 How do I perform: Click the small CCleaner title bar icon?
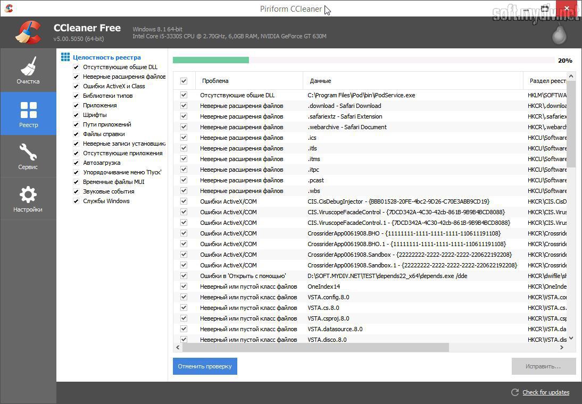[x=9, y=8]
